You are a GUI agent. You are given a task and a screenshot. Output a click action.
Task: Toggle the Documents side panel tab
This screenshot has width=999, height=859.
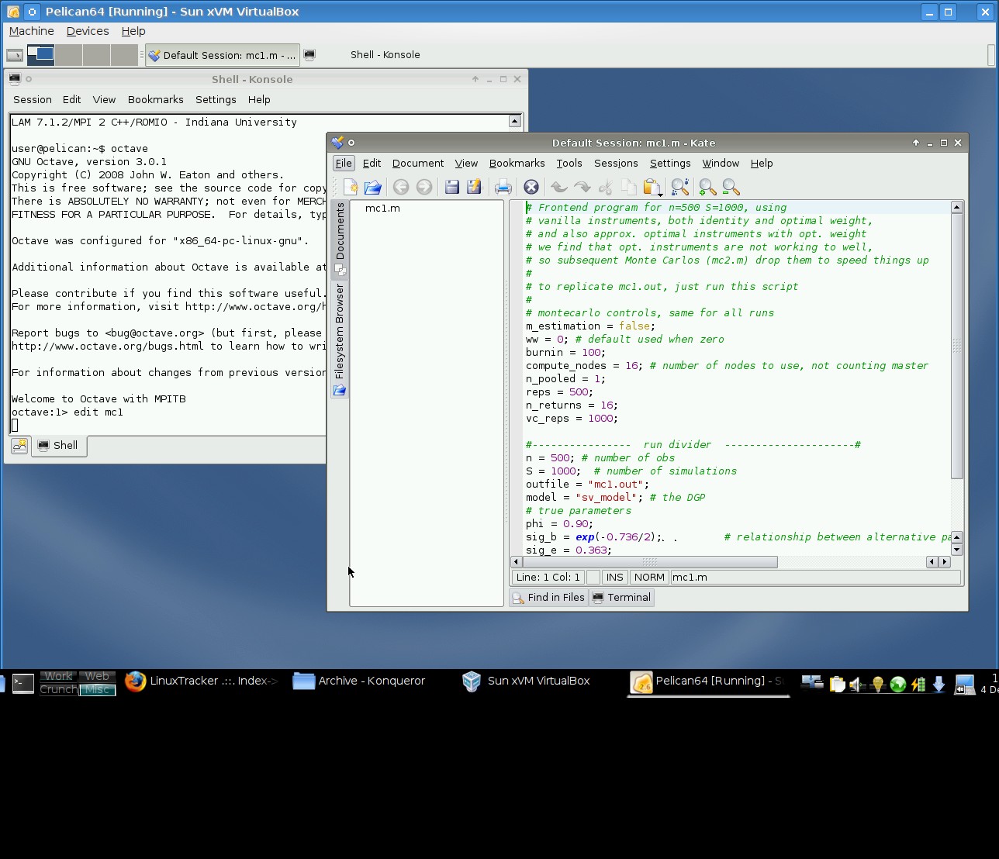tap(340, 238)
